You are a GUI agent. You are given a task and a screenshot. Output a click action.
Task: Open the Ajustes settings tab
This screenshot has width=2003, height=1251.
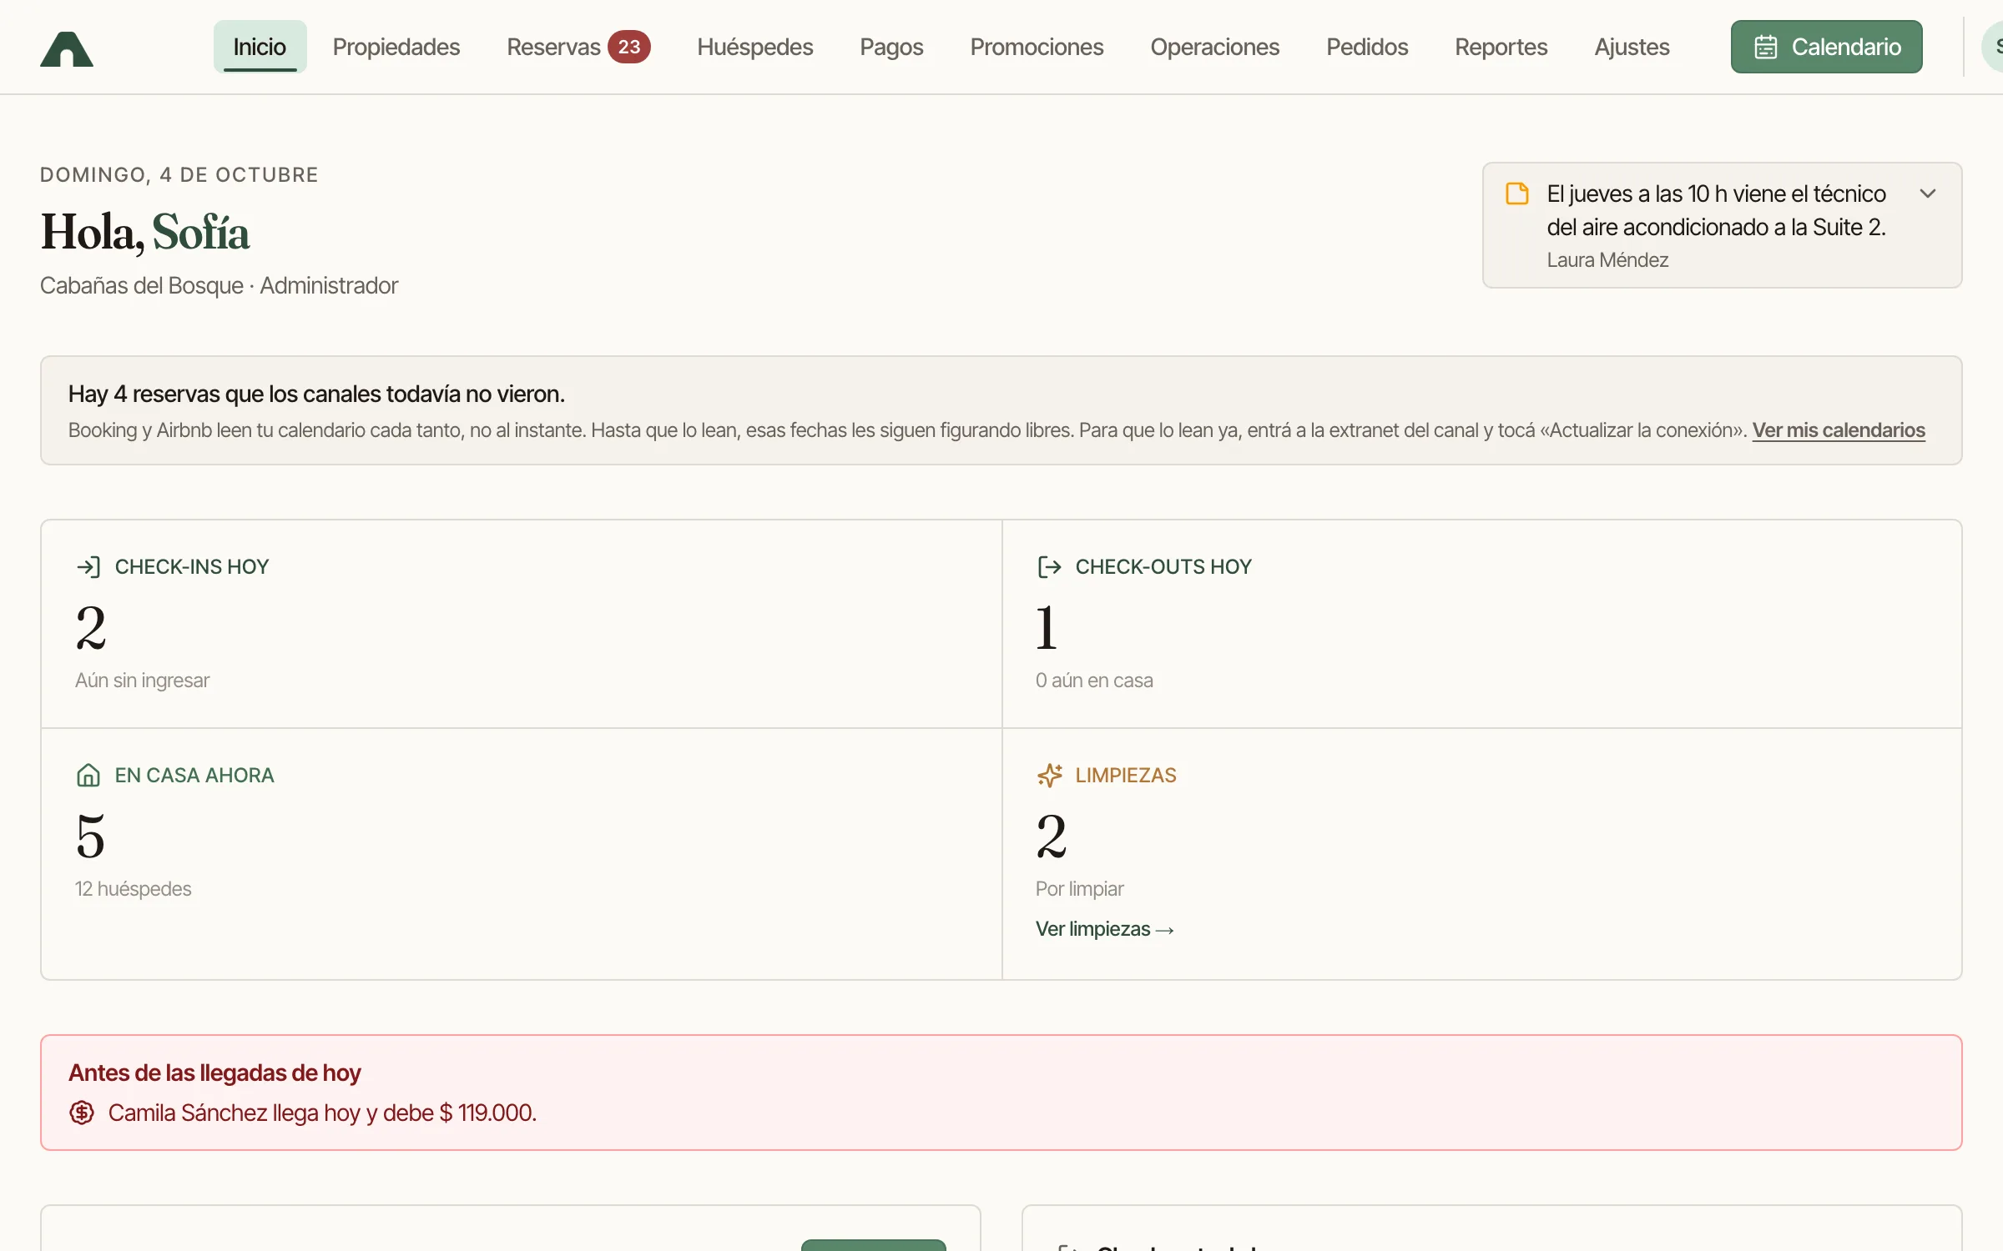[1632, 47]
